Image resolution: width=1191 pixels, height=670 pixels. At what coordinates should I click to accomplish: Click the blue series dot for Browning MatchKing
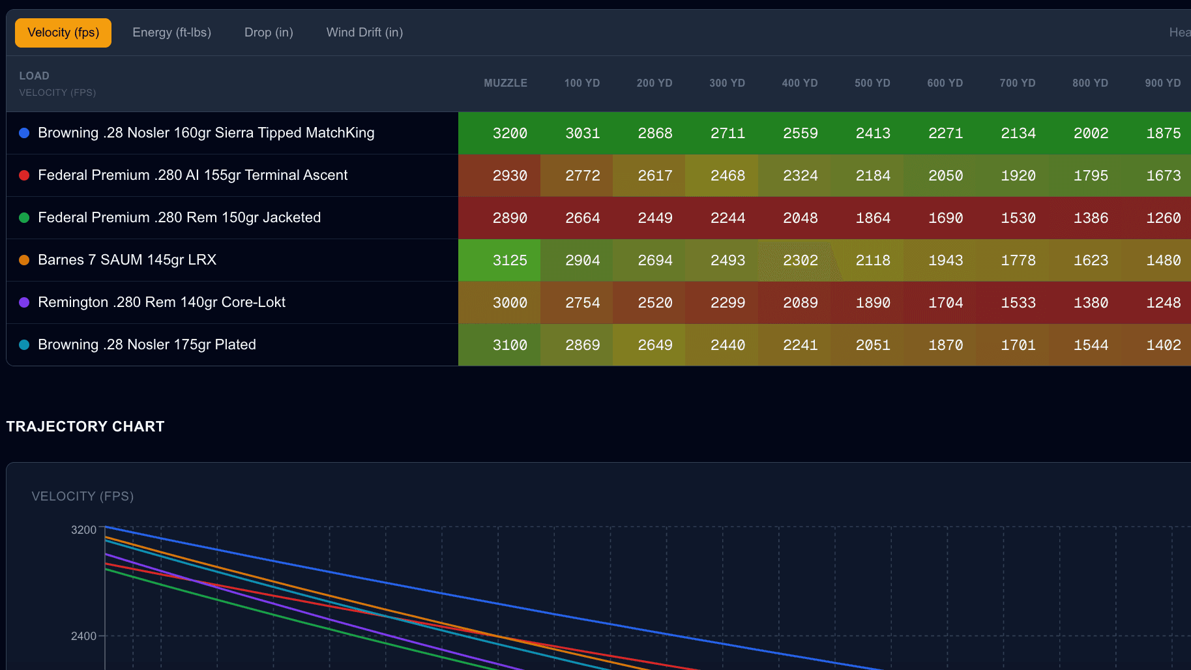(24, 133)
